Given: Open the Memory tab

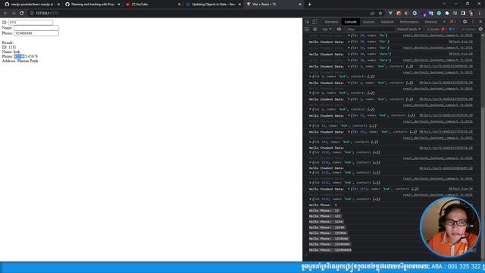Looking at the screenshot, I should 431,22.
